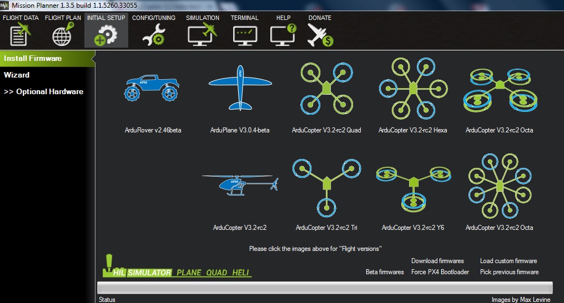Click the ArduCopter V3.2-rc2 Y6 label
The image size is (564, 303).
click(412, 228)
